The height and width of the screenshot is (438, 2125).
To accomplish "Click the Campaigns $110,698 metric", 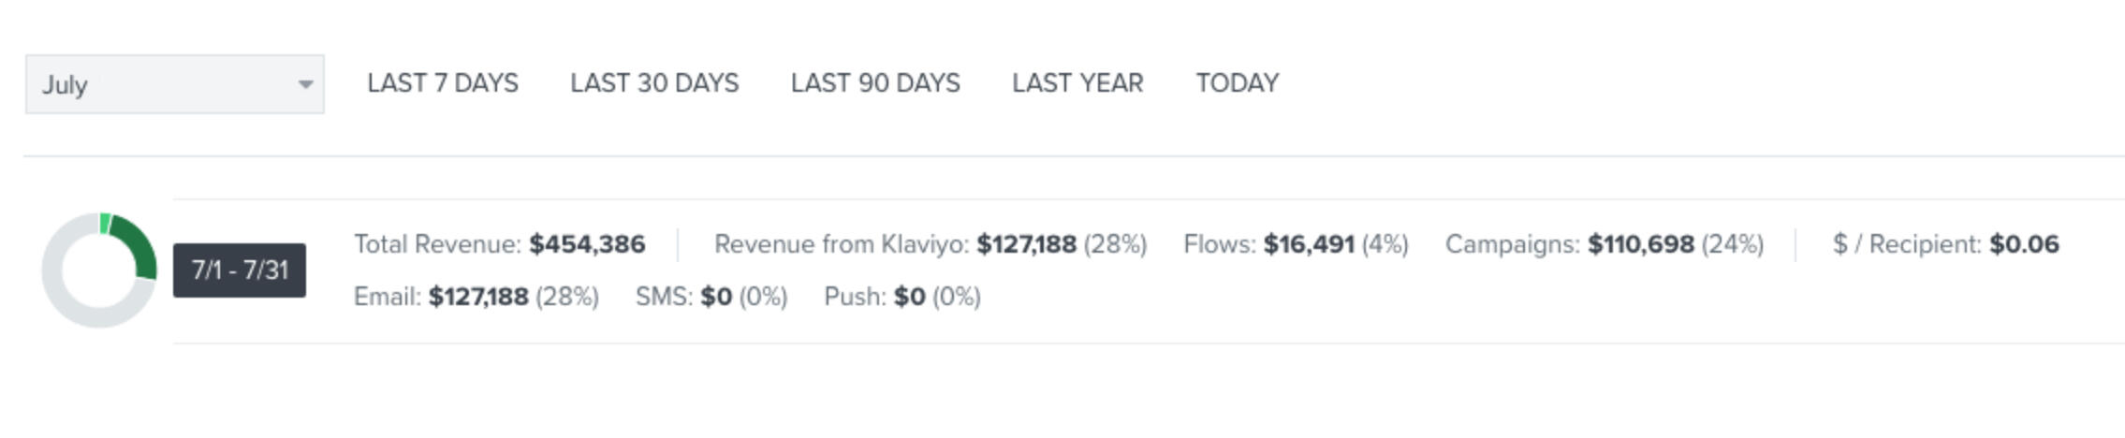I will 1639,244.
